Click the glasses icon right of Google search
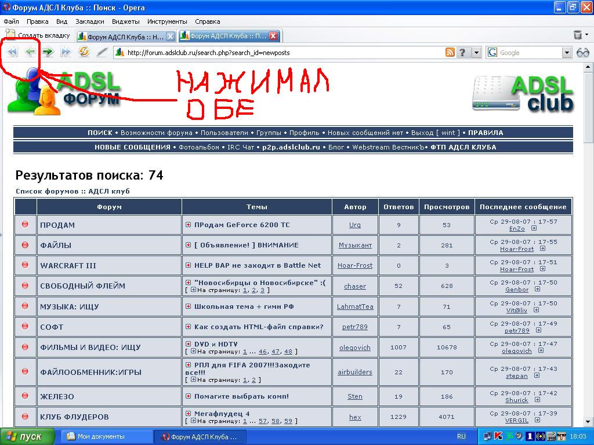Screen dimensions: 594x445 click(582, 53)
